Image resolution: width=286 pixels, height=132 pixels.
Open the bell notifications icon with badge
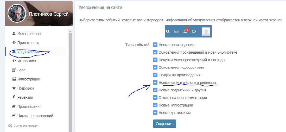tap(185, 31)
